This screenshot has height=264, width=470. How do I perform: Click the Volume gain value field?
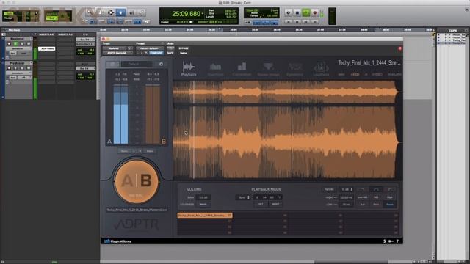(x=203, y=197)
